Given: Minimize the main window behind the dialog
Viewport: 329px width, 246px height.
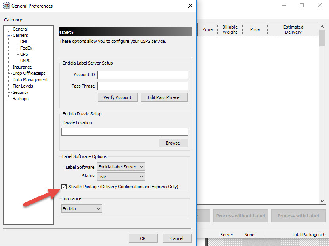Looking at the screenshot, I should (284, 5).
